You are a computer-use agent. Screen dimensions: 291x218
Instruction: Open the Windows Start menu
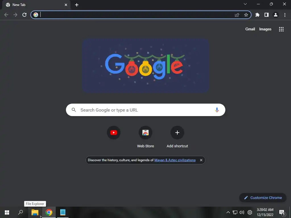[7, 212]
